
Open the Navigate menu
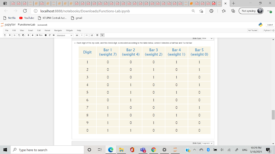[58, 30]
